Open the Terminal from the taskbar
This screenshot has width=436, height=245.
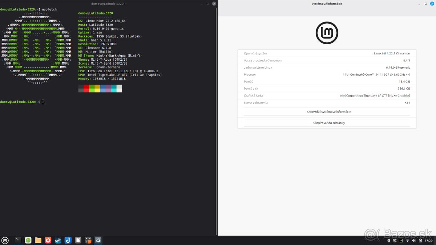pos(18,240)
